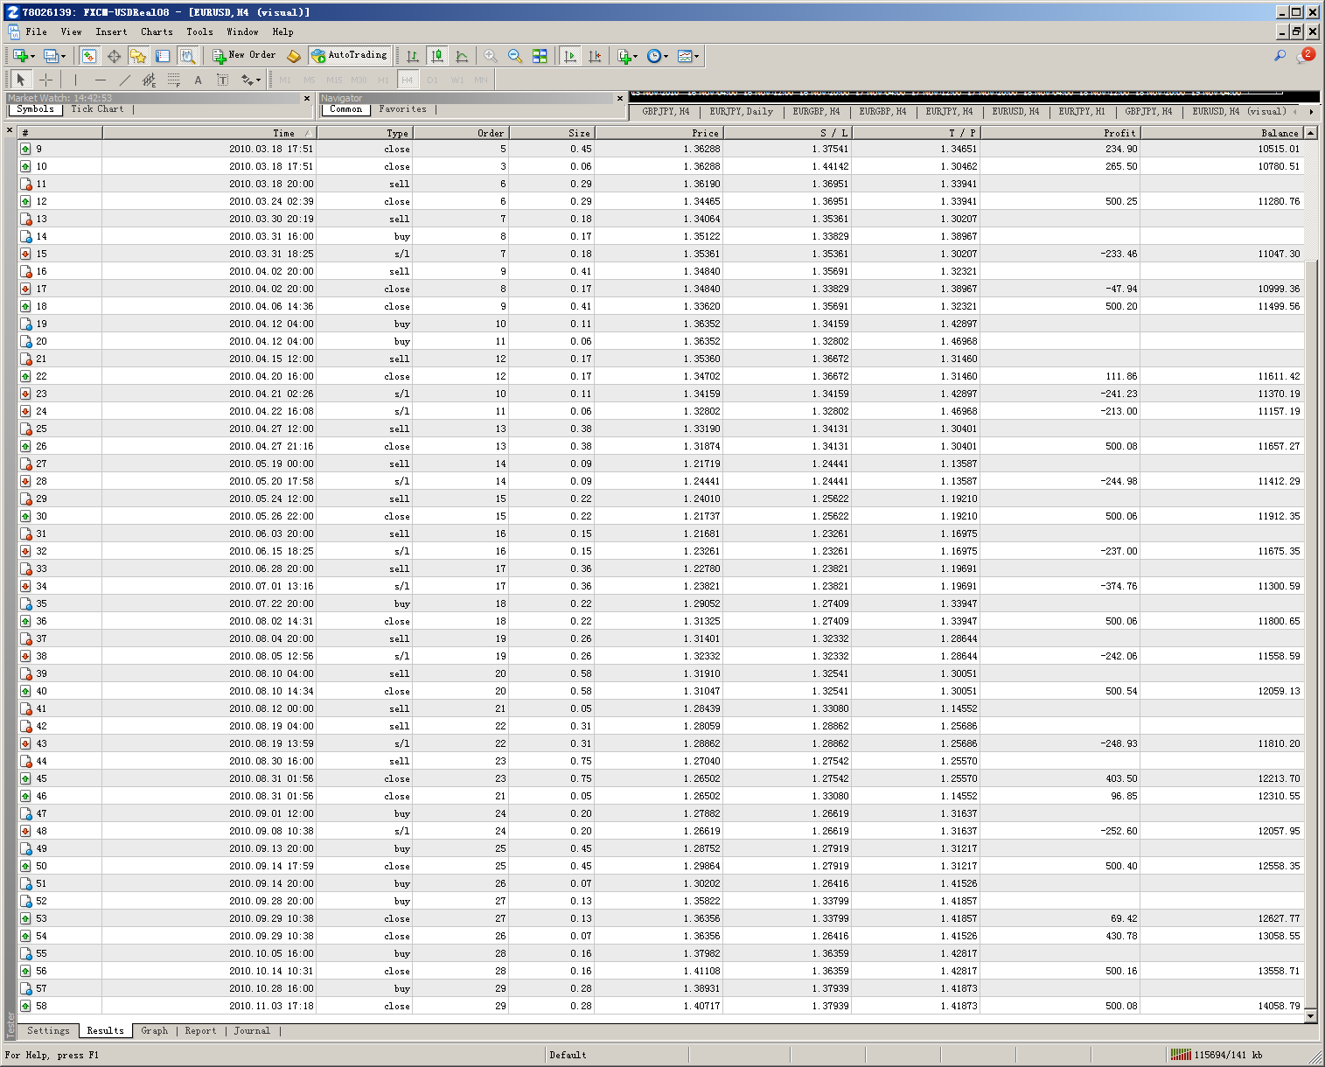The height and width of the screenshot is (1067, 1325).
Task: Zoom out on the chart
Action: tap(515, 56)
